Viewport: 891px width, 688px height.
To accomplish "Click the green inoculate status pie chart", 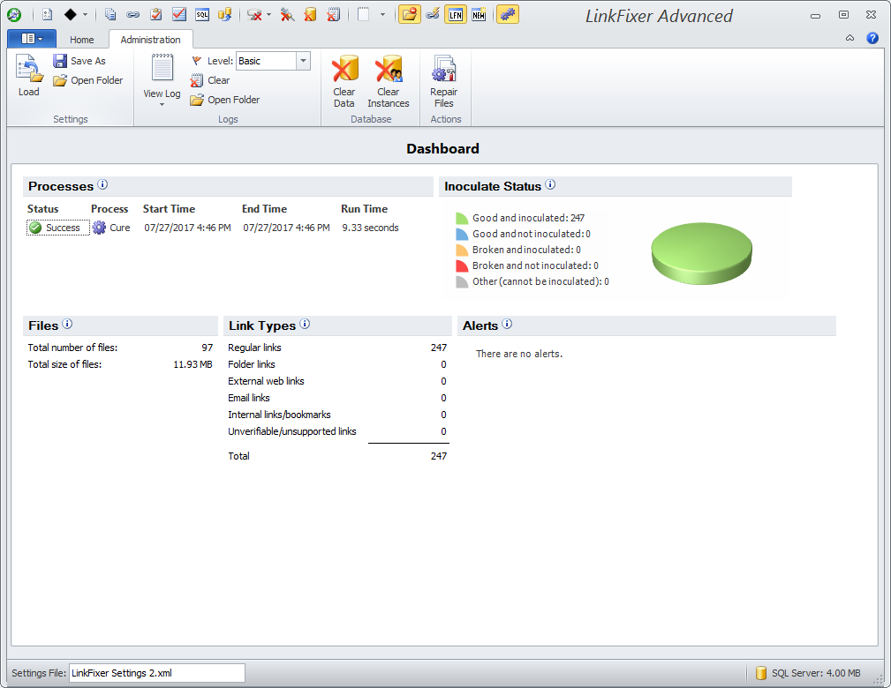I will coord(701,253).
